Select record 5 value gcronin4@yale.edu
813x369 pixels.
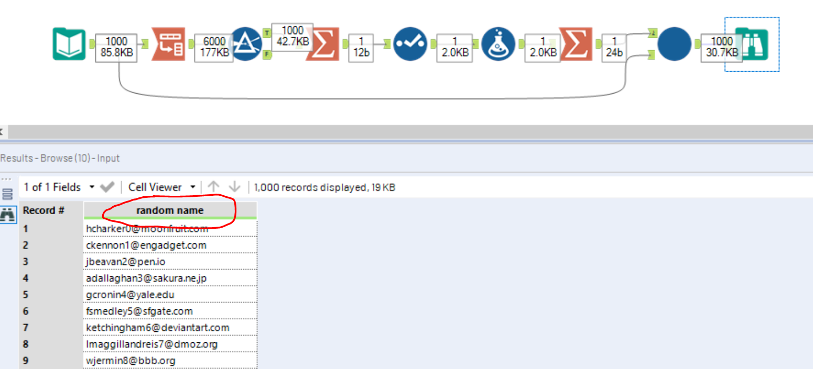pyautogui.click(x=129, y=294)
